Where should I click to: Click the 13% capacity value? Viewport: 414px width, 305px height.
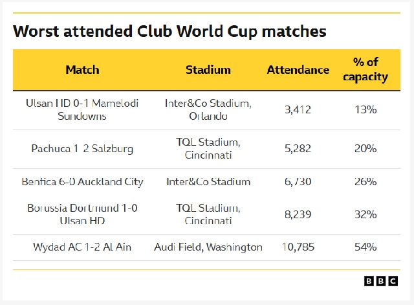click(365, 109)
